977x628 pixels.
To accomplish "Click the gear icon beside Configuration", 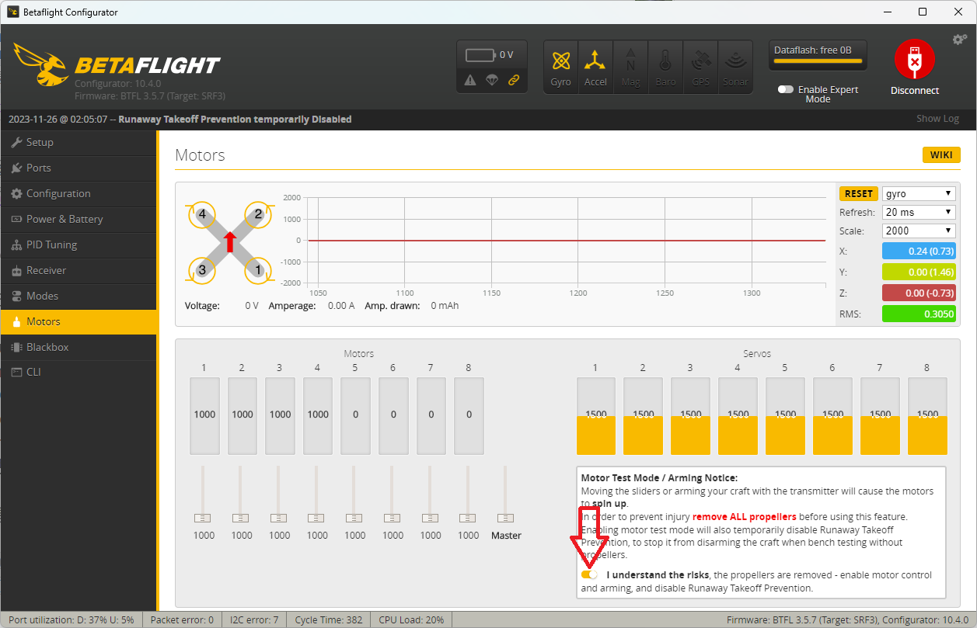I will coord(16,193).
